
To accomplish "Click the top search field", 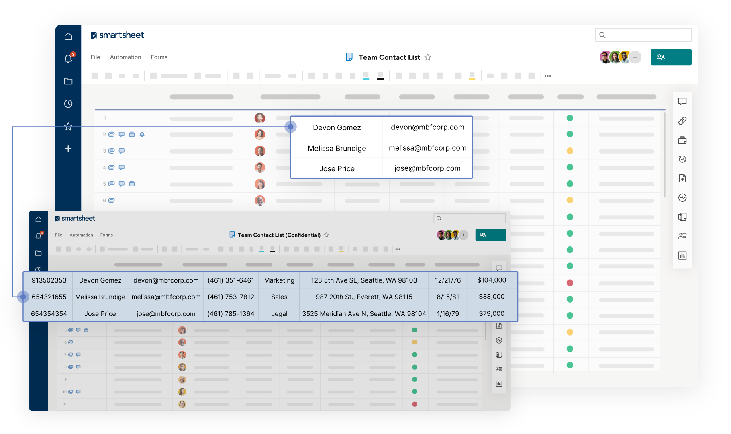I will pos(643,35).
